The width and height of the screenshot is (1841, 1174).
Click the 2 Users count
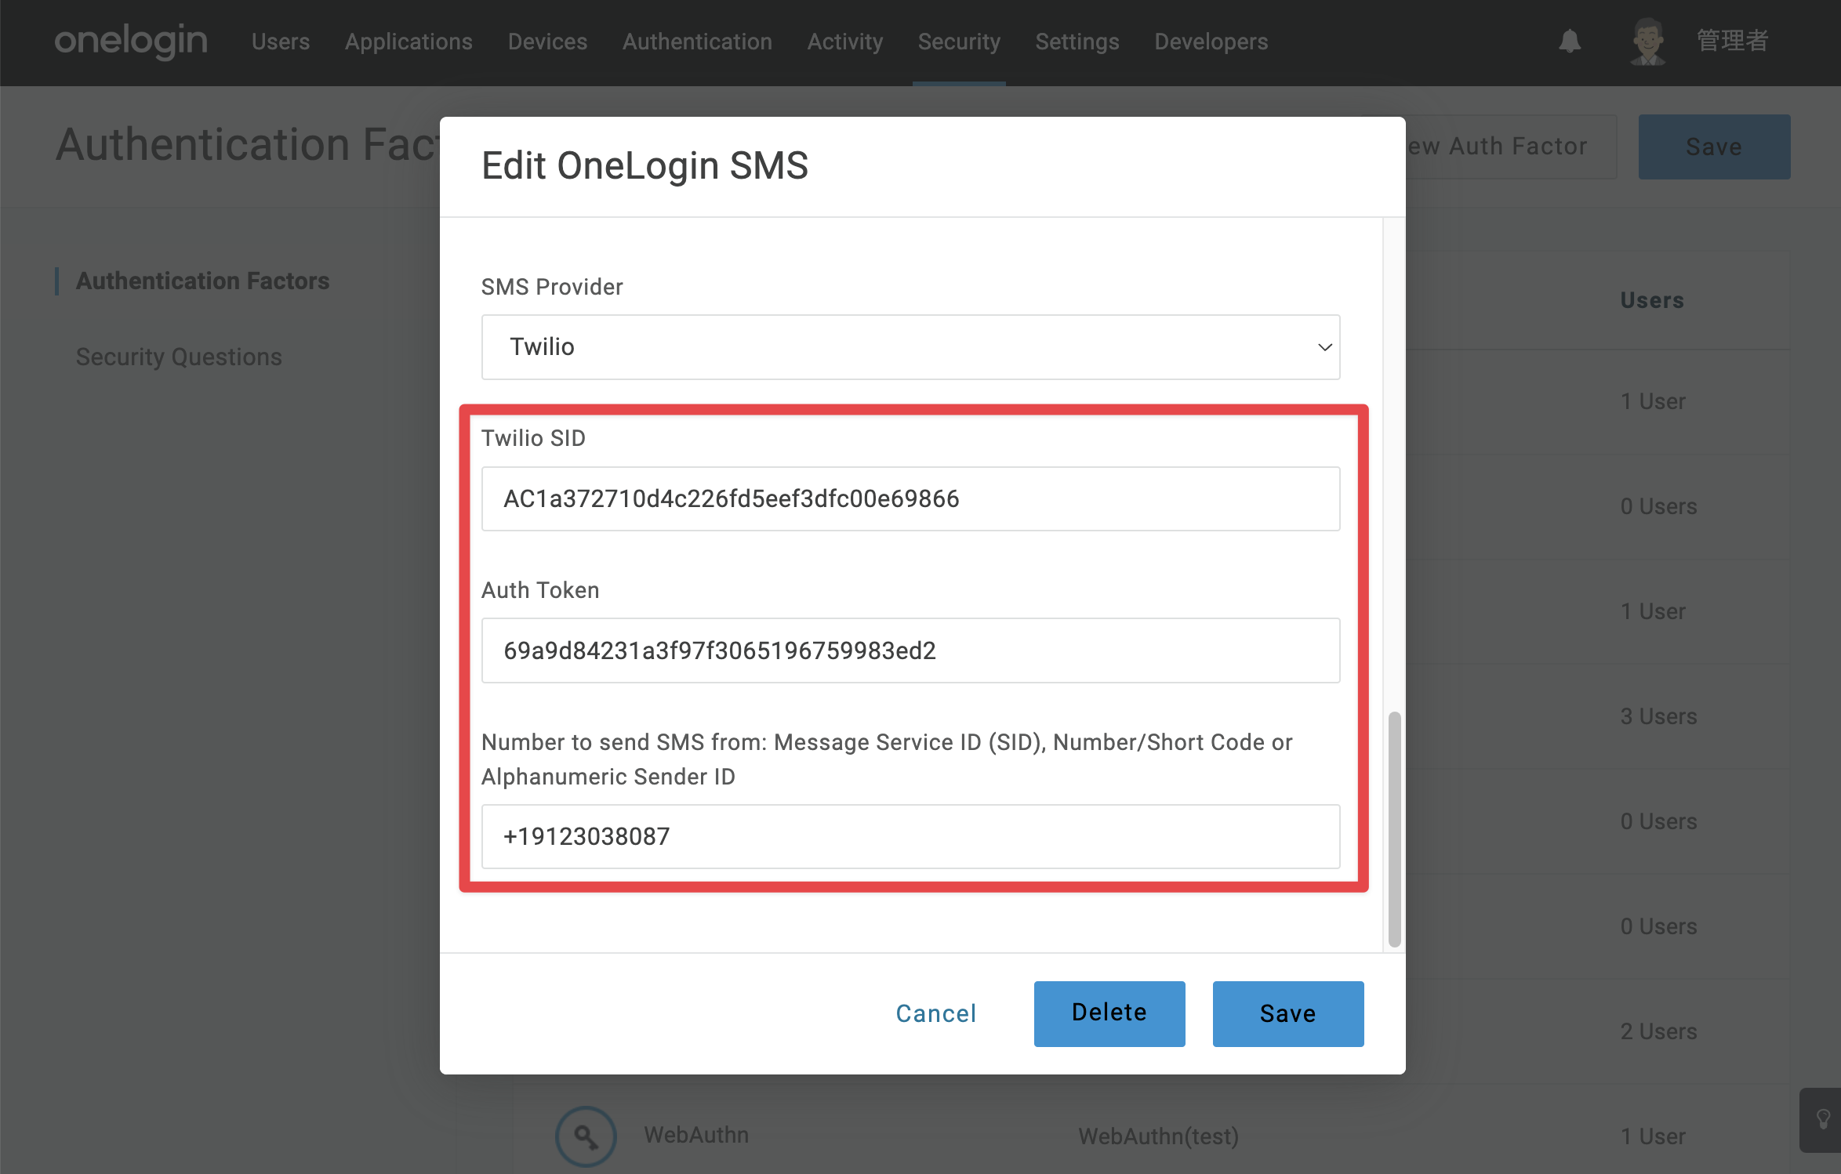1658,1031
